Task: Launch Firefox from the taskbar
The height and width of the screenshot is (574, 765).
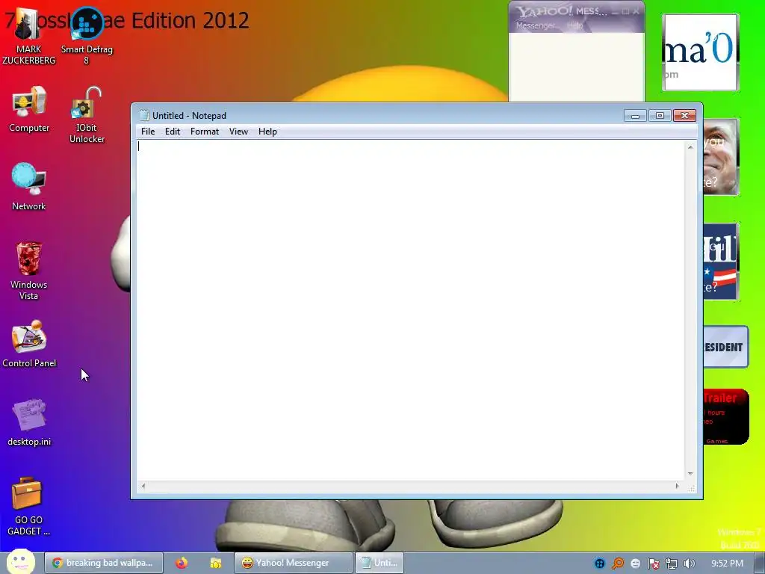Action: coord(182,563)
